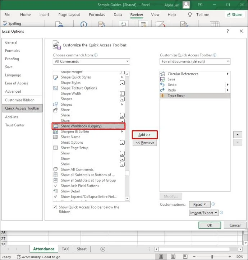Switch to Page Break Preview in status bar

[185, 257]
